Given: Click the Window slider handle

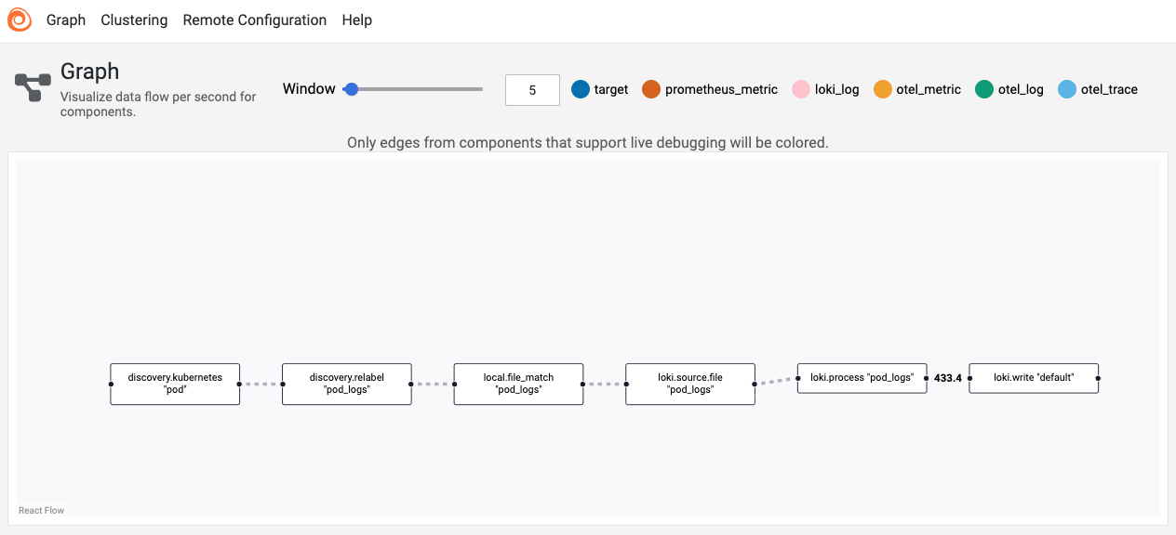Looking at the screenshot, I should tap(351, 89).
